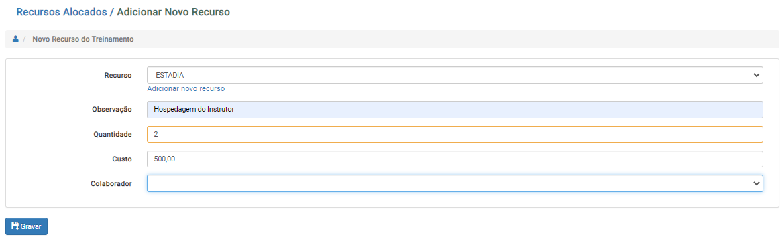Click the Adicionar Novo Recurso page title

(x=174, y=13)
